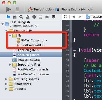Show the Project navigator
Image resolution: width=102 pixels, height=100 pixels.
pos(8,17)
